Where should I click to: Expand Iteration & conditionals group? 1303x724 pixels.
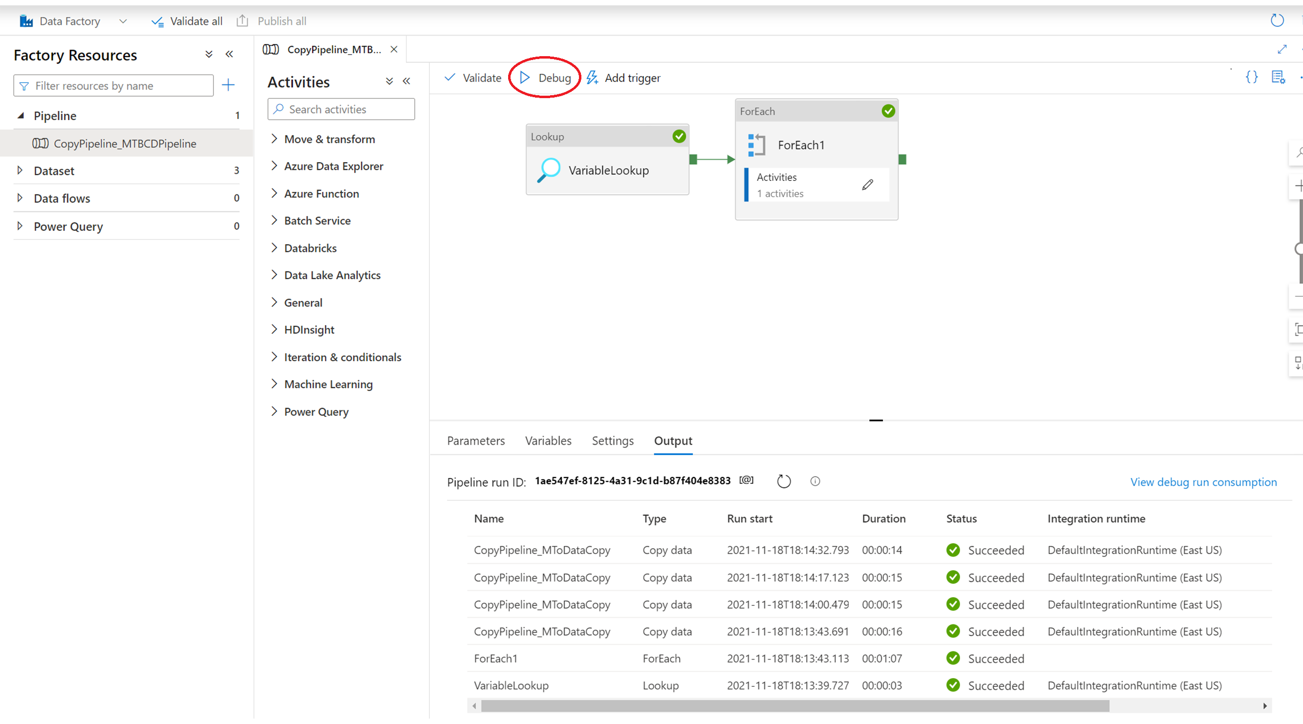click(275, 357)
